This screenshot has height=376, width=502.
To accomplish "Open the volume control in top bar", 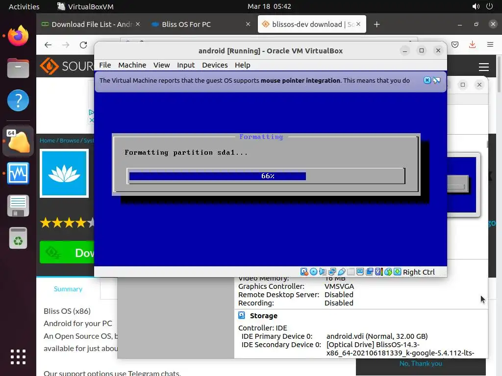I will (x=476, y=6).
